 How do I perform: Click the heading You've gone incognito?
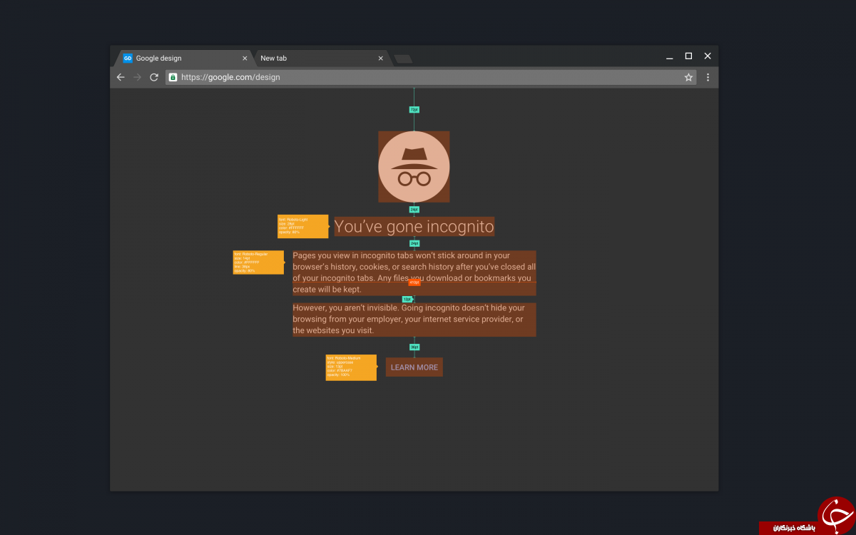[x=414, y=227]
